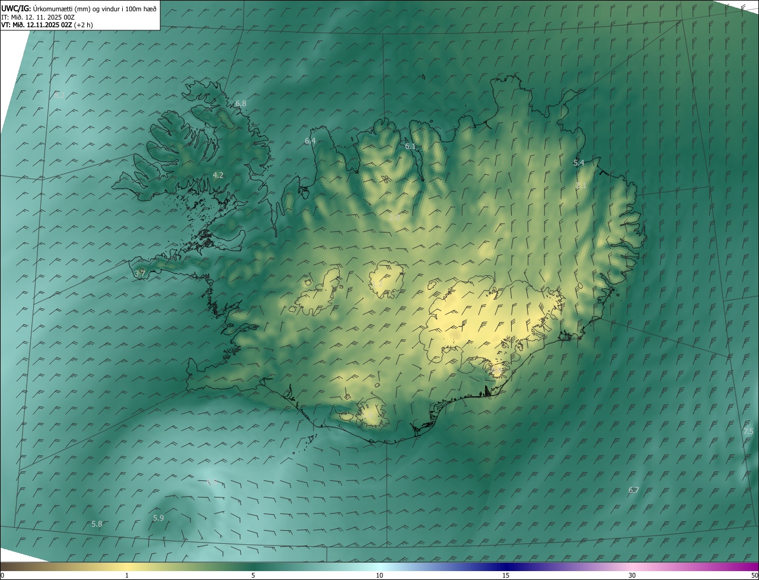Click the colorbar tick label 0
Viewport: 759px width, 580px height.
click(x=2, y=575)
